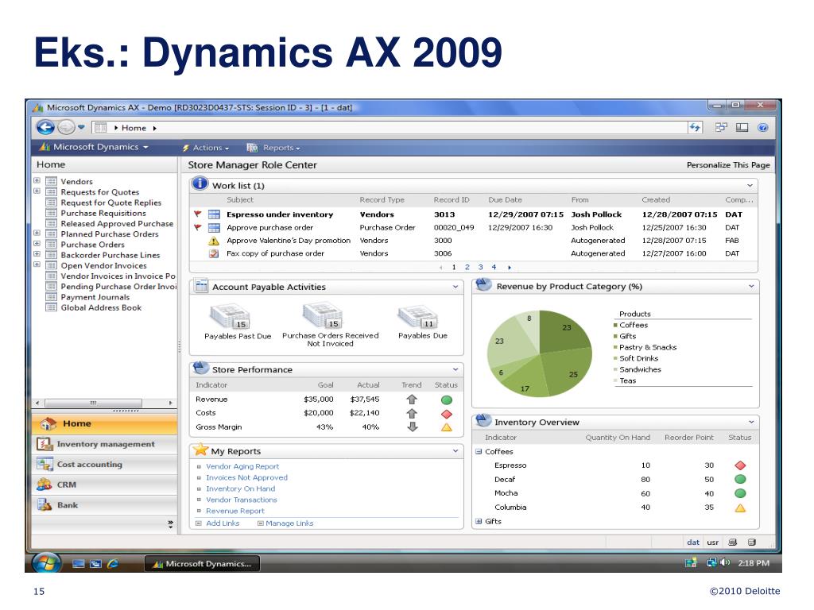Image resolution: width=814 pixels, height=610 pixels.
Task: Open the Payables Due cue
Action: 423,322
